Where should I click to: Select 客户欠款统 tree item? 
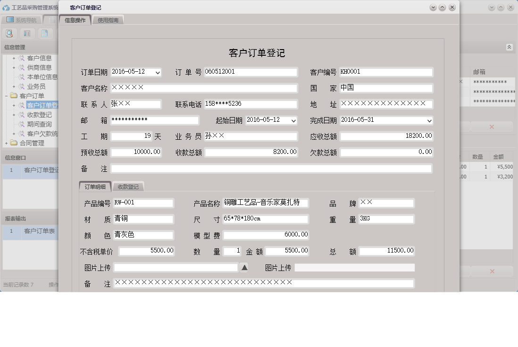(x=42, y=134)
